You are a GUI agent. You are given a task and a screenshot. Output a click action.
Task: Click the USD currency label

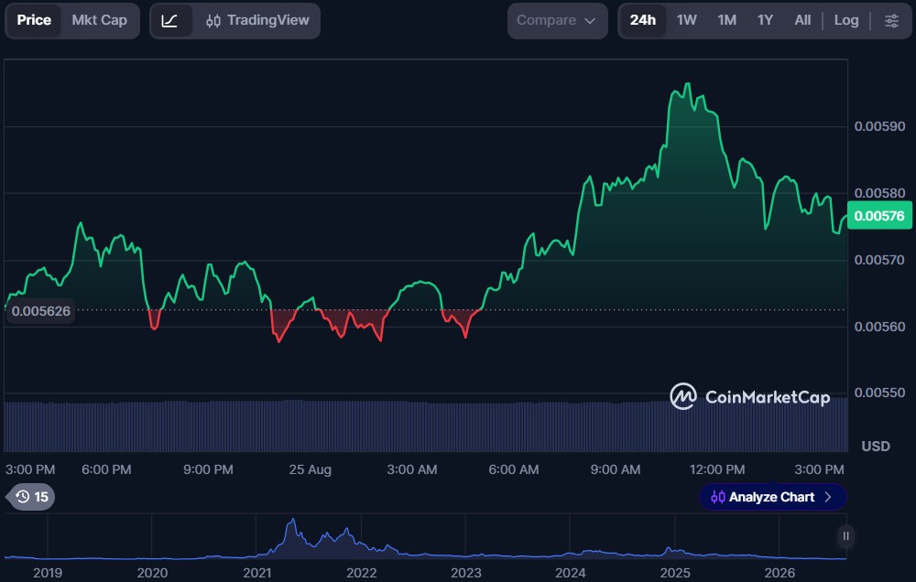[x=876, y=447]
